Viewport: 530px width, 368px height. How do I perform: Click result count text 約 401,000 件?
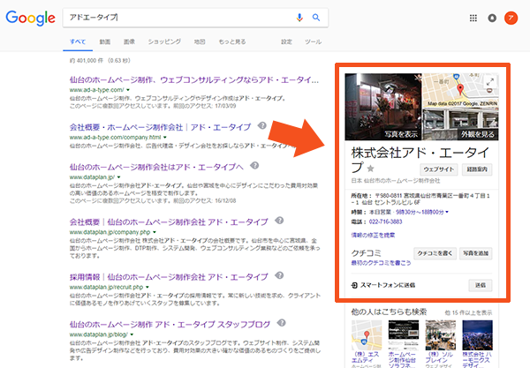click(x=87, y=61)
